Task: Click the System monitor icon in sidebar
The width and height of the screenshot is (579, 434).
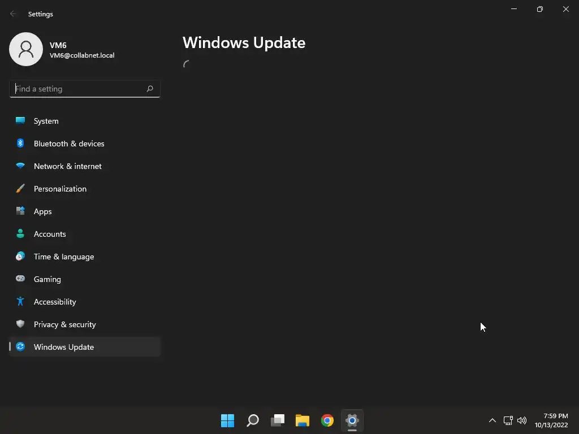Action: tap(20, 121)
